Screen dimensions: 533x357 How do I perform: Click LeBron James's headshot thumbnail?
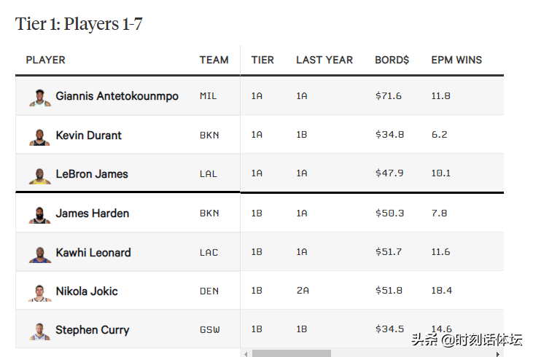click(40, 176)
